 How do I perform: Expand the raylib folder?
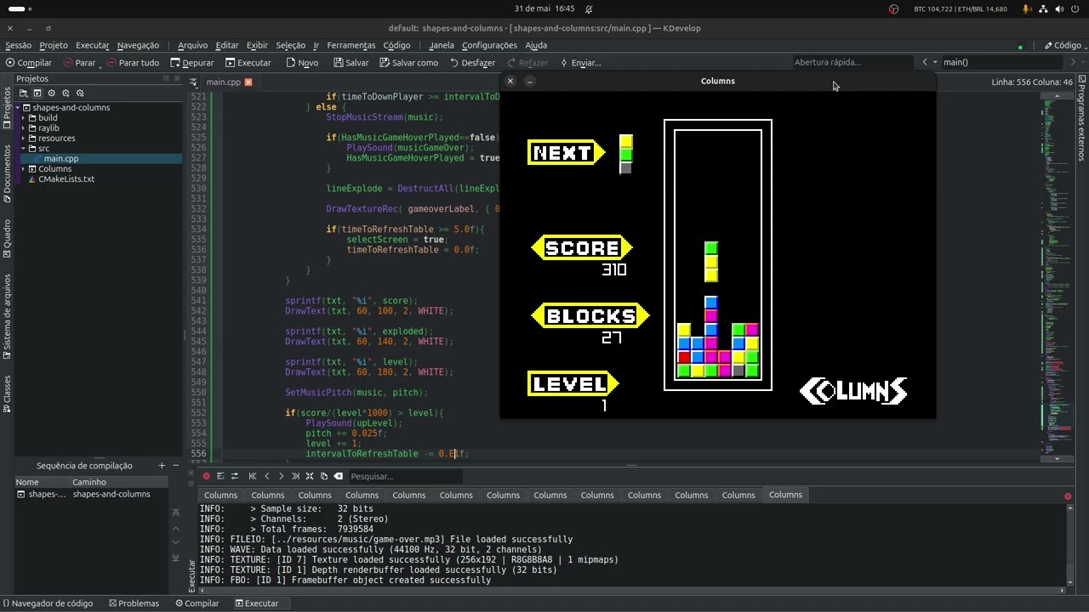(23, 128)
